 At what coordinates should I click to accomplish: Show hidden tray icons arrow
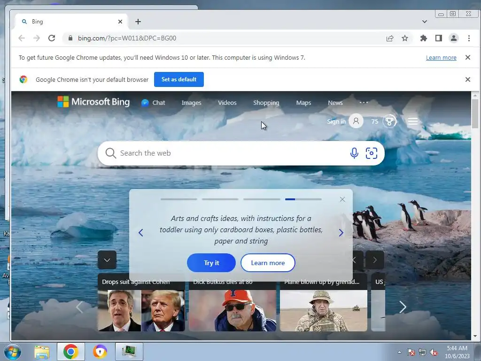click(x=399, y=352)
